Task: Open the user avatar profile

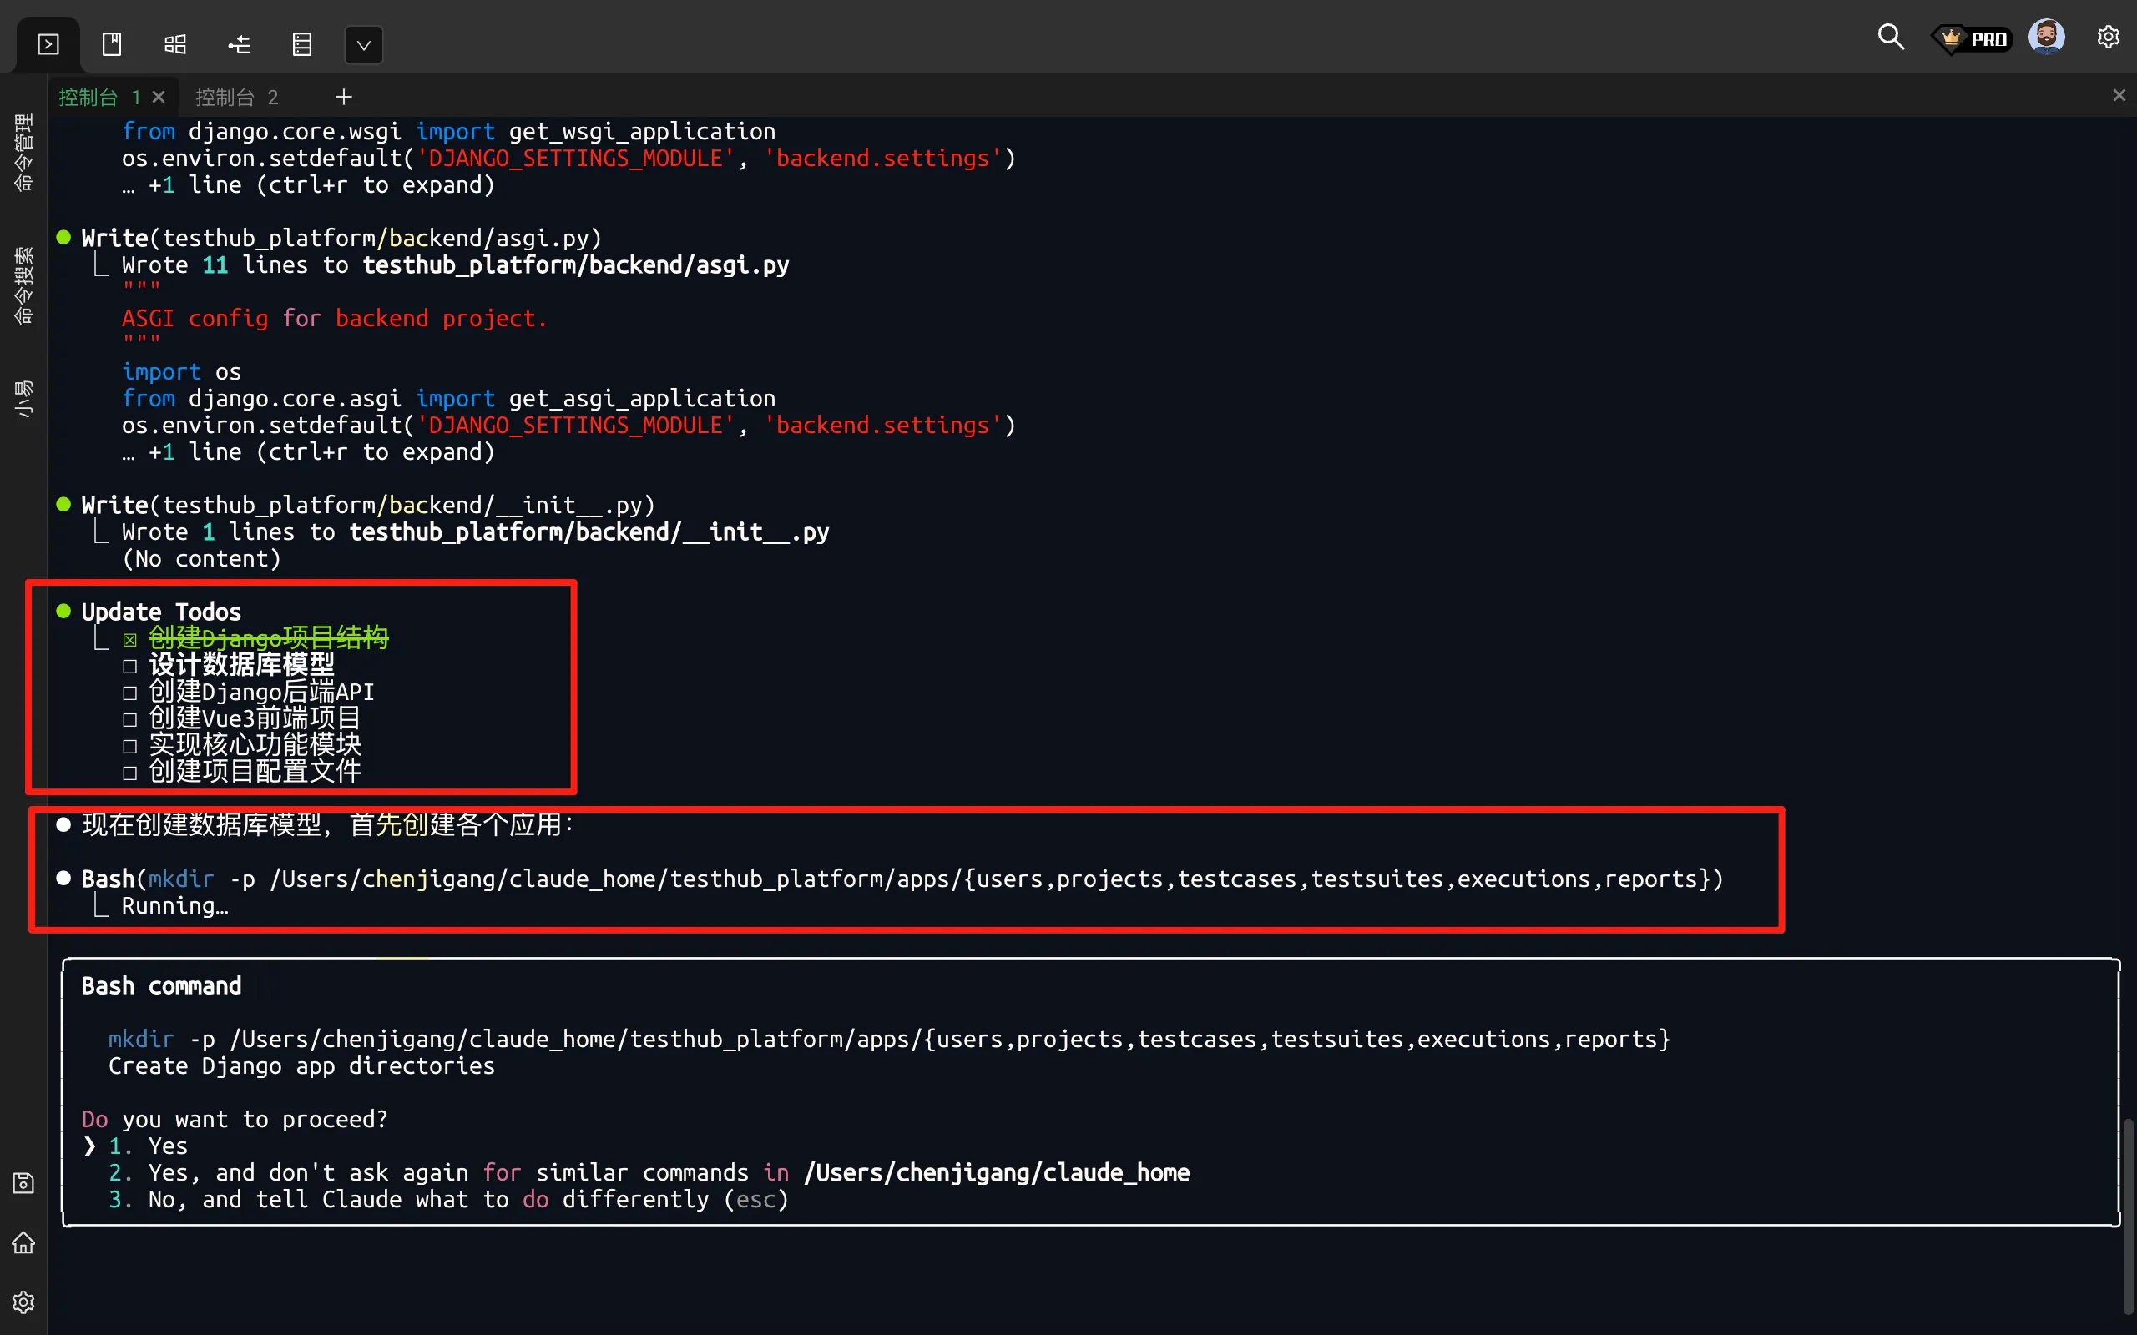Action: (x=2046, y=37)
